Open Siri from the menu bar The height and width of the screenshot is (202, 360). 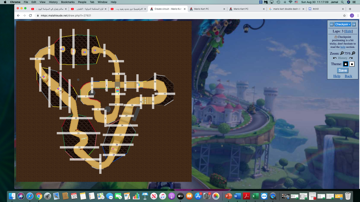pyautogui.click(x=349, y=2)
